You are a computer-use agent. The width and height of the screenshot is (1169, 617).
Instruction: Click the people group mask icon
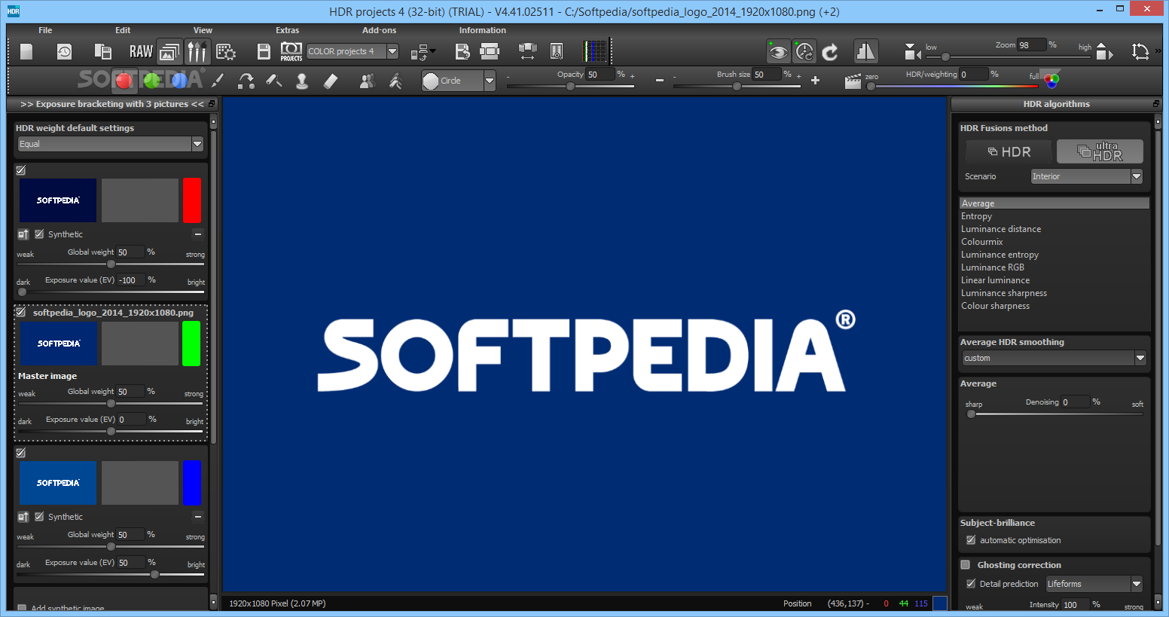[367, 81]
